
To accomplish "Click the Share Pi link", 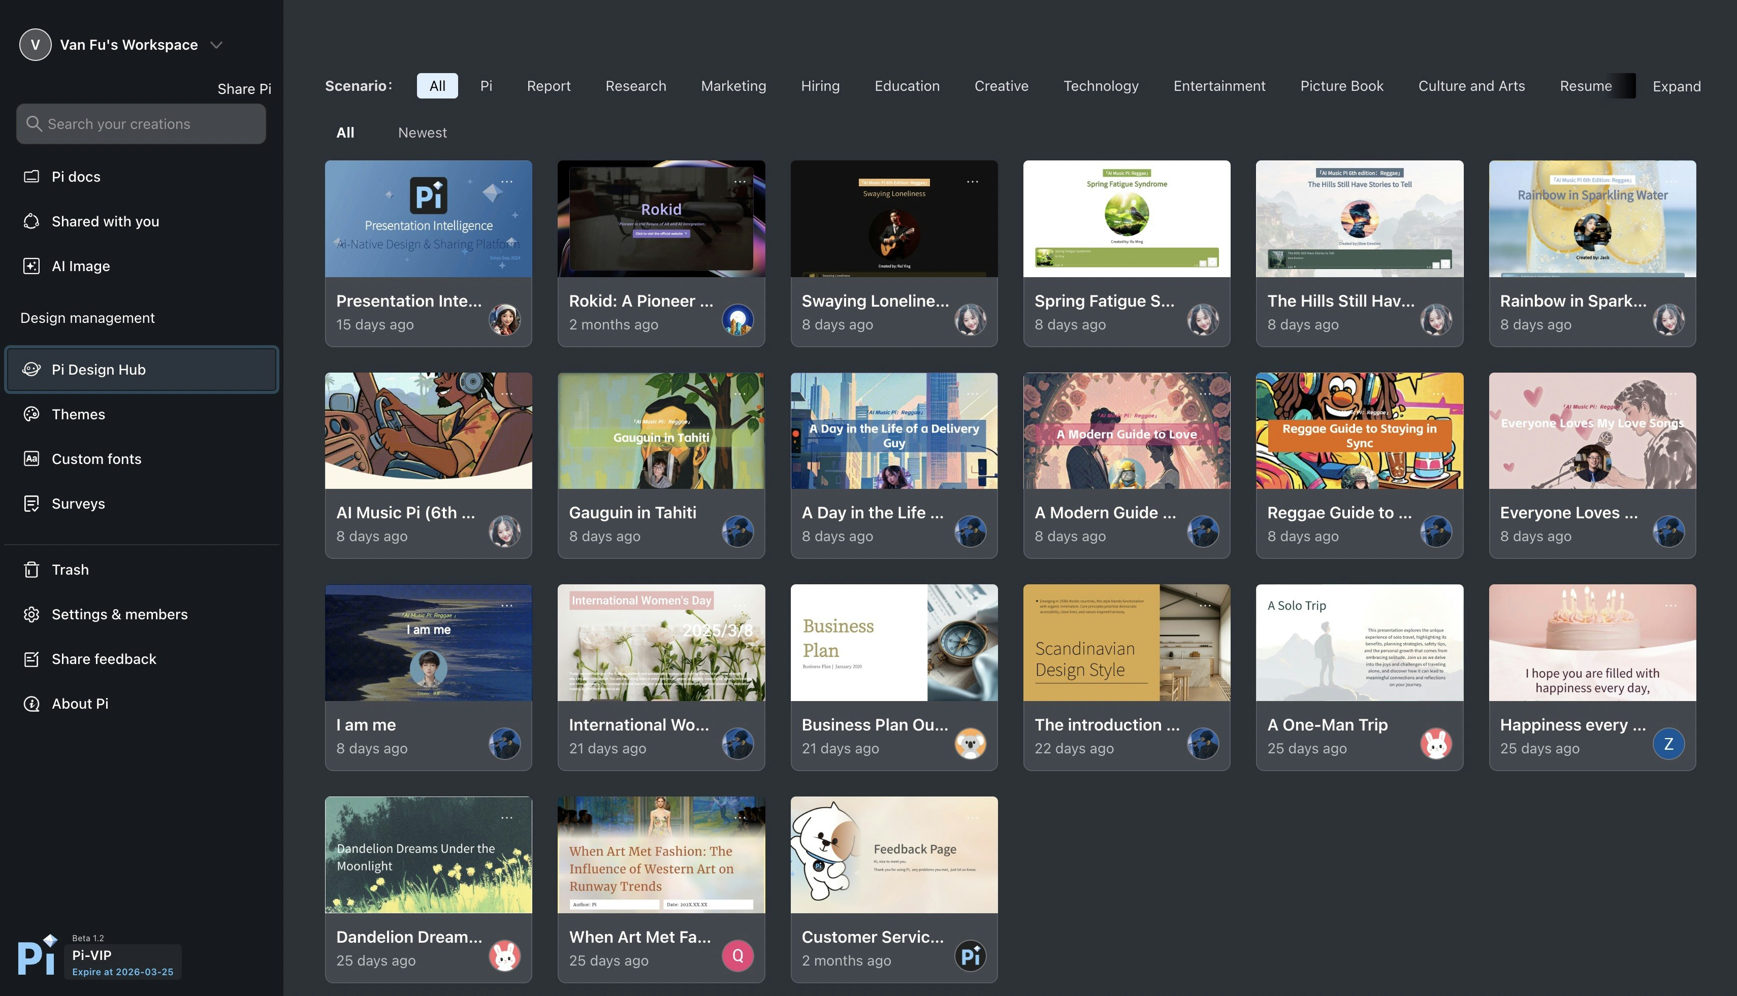I will [244, 89].
